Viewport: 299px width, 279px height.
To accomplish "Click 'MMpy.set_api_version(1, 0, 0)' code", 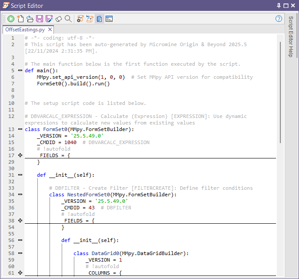I will [81, 77].
